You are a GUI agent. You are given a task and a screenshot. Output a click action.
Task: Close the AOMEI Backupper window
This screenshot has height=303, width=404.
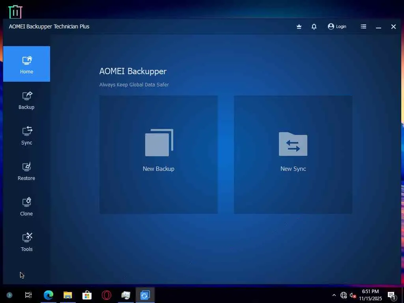pos(393,26)
